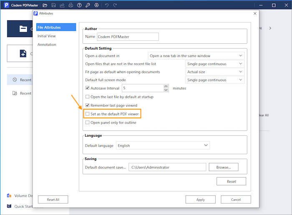Click the Cancel button
The width and height of the screenshot is (292, 215).
click(236, 200)
